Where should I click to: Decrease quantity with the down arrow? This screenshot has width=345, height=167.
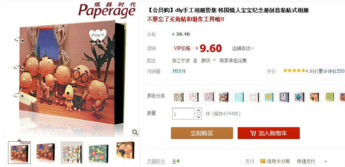point(199,117)
